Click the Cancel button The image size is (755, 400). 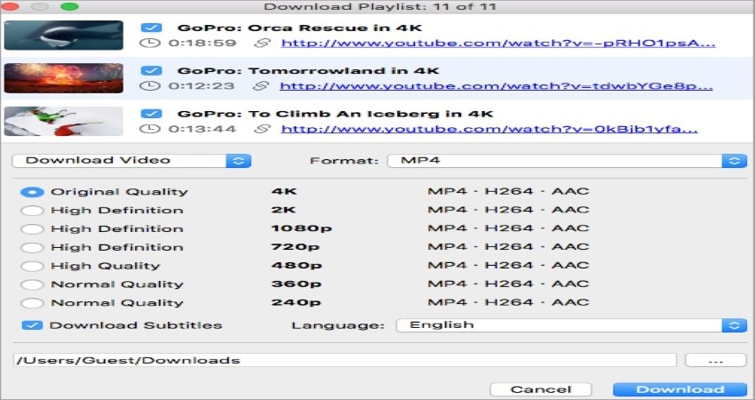(541, 389)
